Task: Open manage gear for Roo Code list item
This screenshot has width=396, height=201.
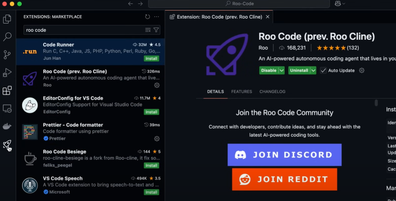Action: click(x=157, y=85)
